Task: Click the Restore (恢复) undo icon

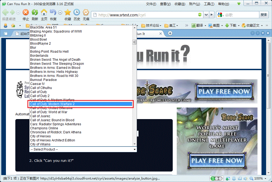Action: pos(53,12)
